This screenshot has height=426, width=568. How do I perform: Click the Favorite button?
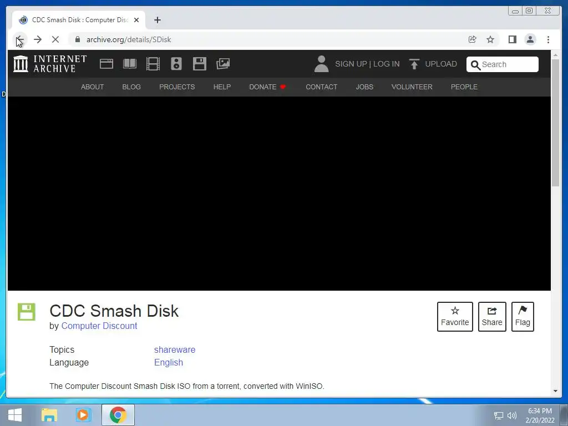point(455,317)
